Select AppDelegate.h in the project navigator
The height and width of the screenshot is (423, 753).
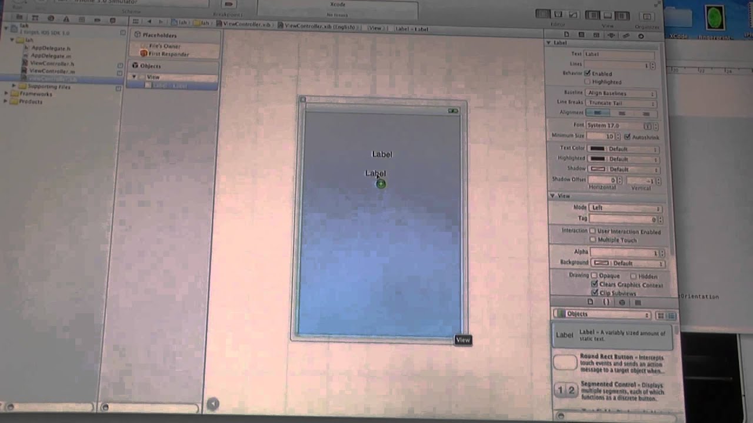coord(51,48)
